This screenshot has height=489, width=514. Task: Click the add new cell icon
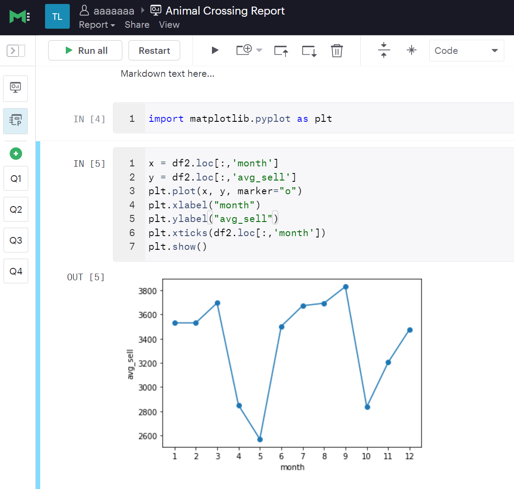pyautogui.click(x=244, y=50)
